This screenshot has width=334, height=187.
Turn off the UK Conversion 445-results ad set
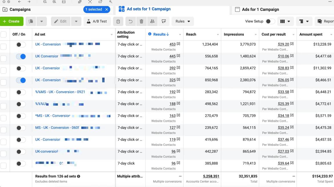pos(21,56)
